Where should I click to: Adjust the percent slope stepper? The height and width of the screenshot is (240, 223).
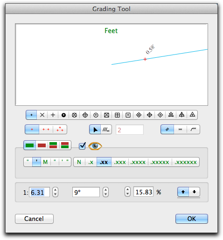pyautogui.click(x=127, y=192)
